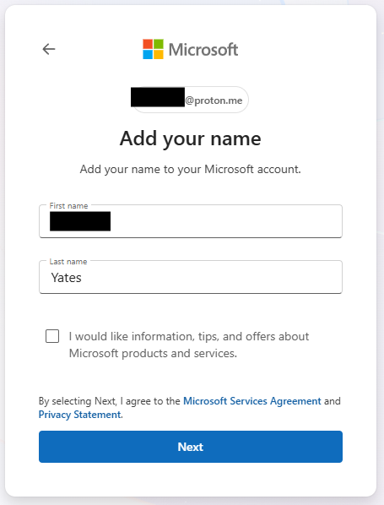
Task: Click the Add your name to your Microsoft account subtitle
Action: coord(190,169)
